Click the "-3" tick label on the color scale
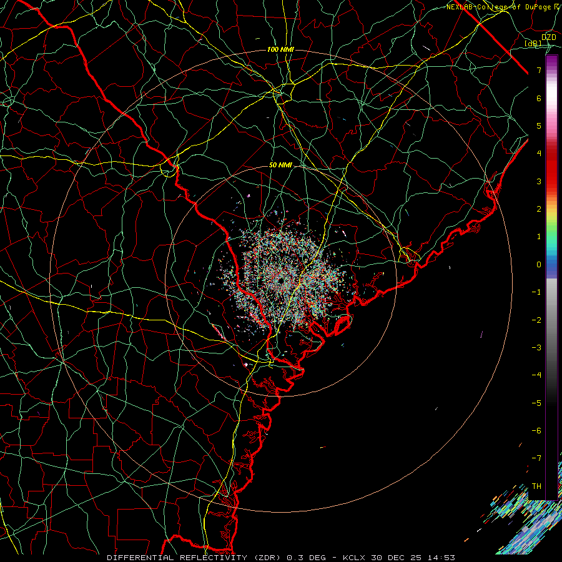Screen dimensions: 562x562 pyautogui.click(x=536, y=348)
